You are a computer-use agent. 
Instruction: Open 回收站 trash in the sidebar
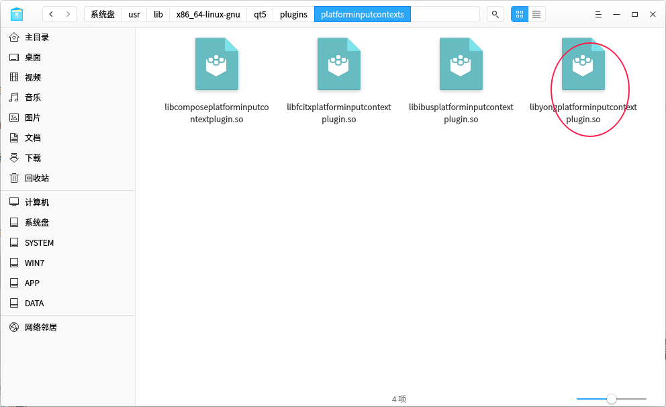tap(68, 178)
